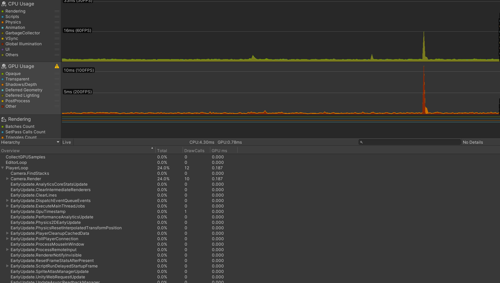Click the GPU Usage module icon
500x283 pixels.
coord(4,66)
